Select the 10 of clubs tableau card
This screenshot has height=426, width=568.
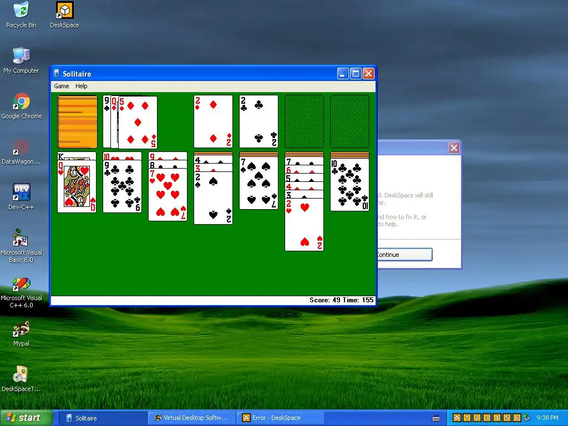349,184
